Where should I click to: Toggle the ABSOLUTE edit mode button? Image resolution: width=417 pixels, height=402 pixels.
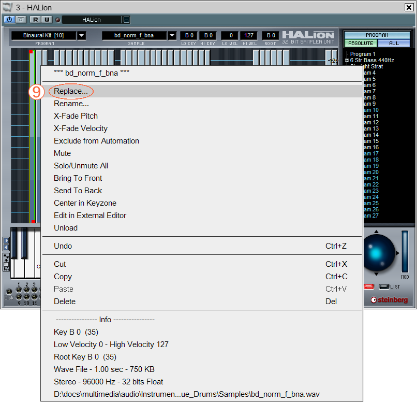[361, 43]
